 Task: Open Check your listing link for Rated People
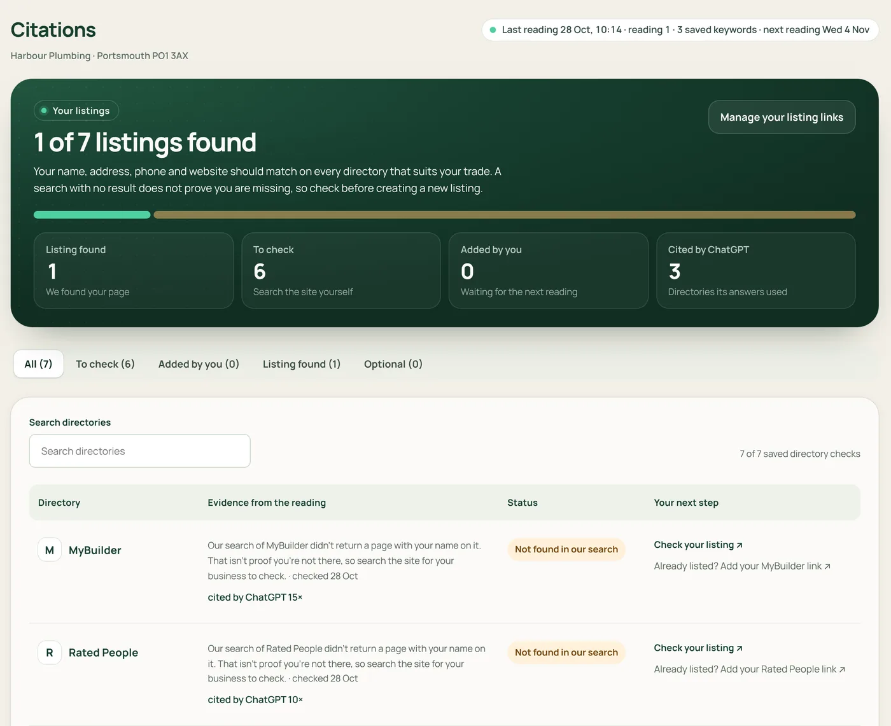coord(698,648)
